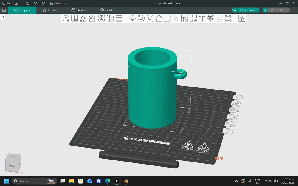Click the Front face of view cube

coord(12,166)
